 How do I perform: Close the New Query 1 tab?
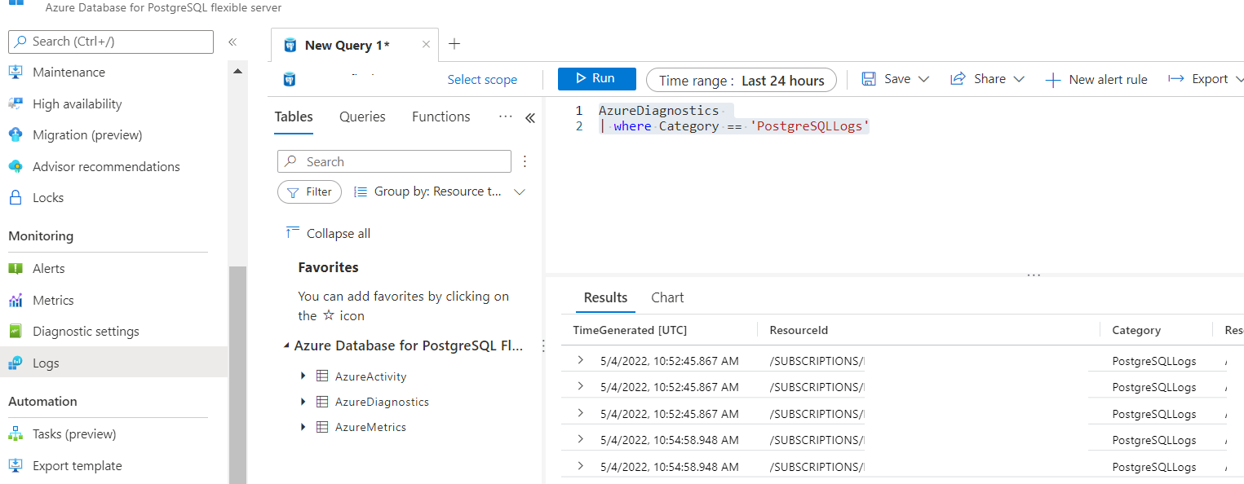pyautogui.click(x=426, y=45)
